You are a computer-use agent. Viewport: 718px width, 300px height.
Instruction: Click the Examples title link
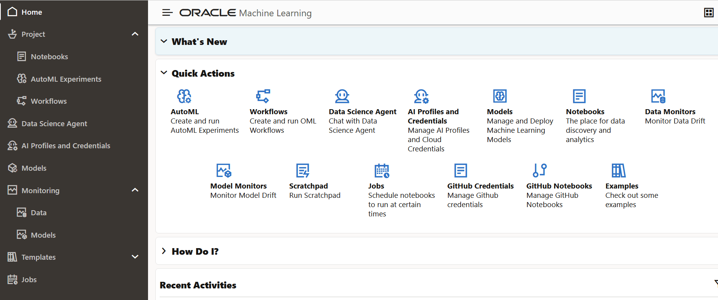click(x=622, y=186)
